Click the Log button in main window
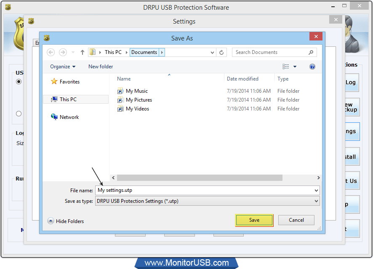Screen dimensions: 373x269 352,83
